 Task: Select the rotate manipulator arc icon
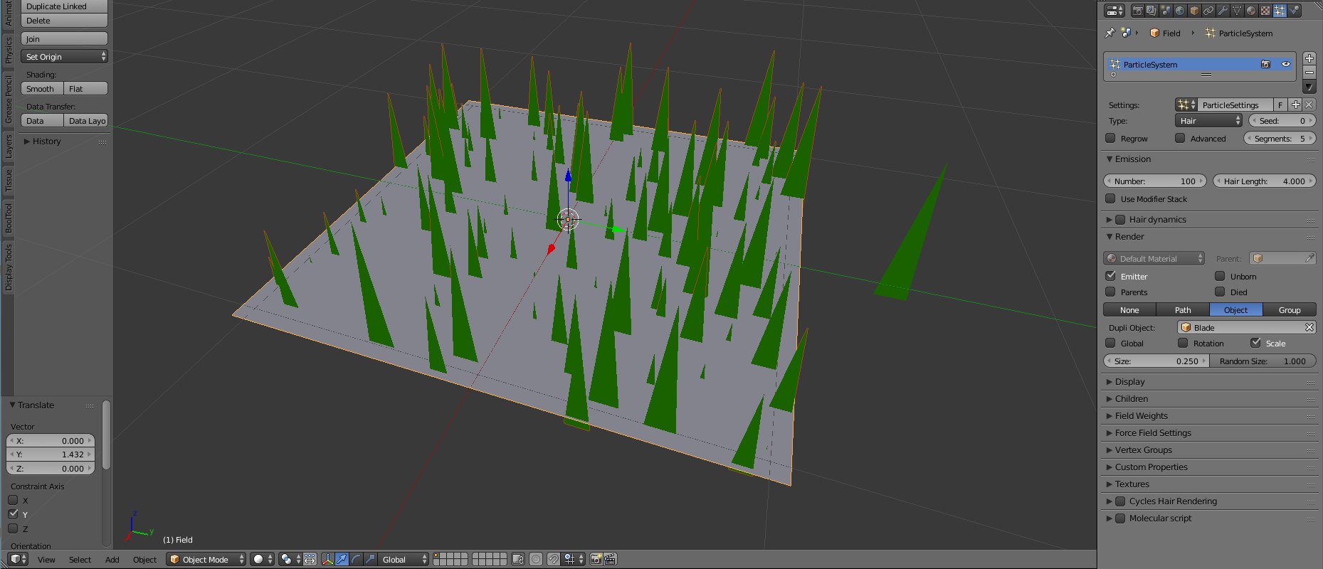click(x=356, y=559)
